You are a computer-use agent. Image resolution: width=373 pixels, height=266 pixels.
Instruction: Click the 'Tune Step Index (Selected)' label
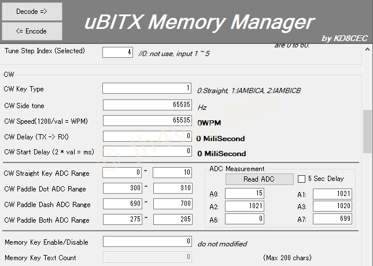45,51
